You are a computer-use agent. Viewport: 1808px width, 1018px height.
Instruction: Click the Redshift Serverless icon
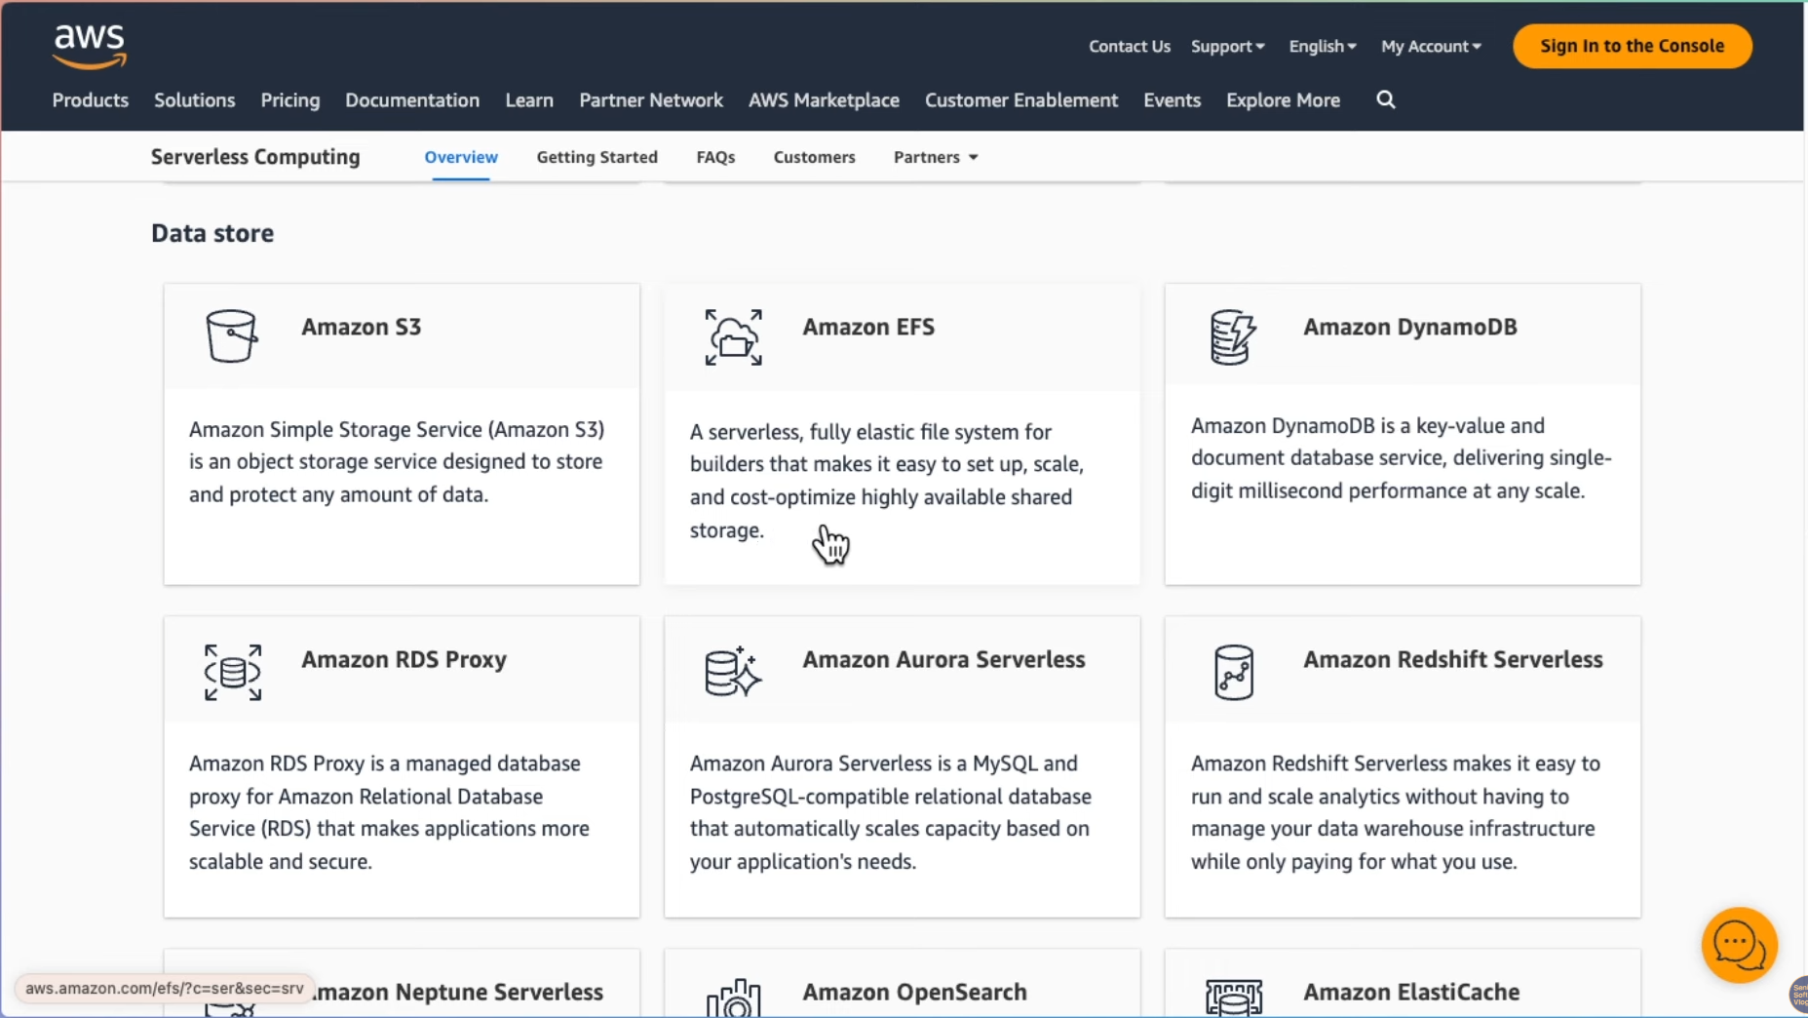pyautogui.click(x=1234, y=672)
